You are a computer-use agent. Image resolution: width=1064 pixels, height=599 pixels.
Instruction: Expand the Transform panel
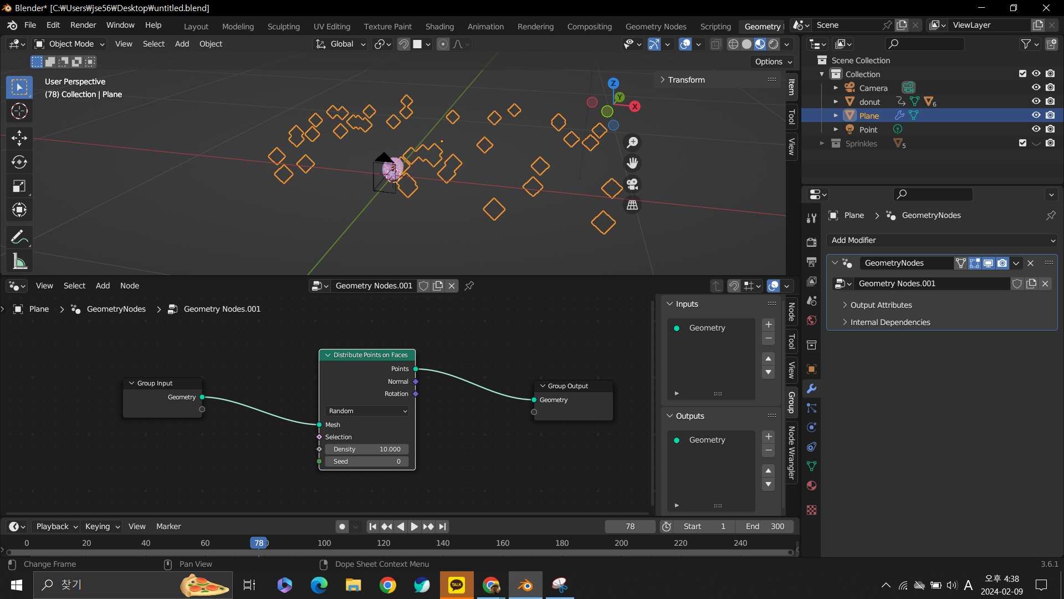click(686, 80)
